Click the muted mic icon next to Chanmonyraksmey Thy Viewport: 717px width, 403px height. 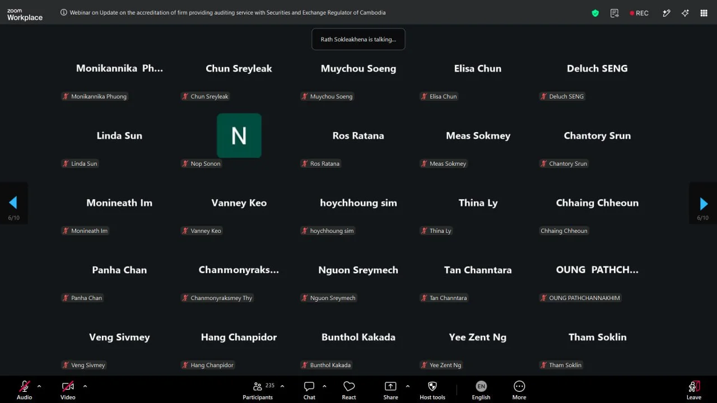tap(185, 298)
